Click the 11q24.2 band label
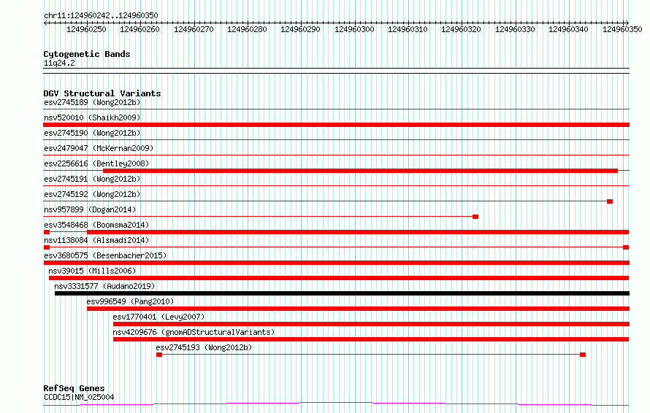Viewport: 650px width, 413px height. pos(59,63)
